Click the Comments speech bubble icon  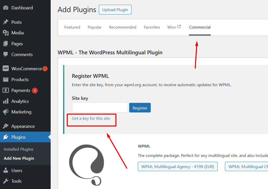click(6, 55)
